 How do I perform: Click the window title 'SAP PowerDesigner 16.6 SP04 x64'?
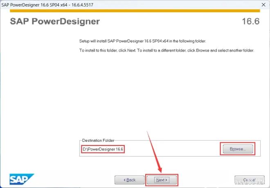(x=47, y=5)
